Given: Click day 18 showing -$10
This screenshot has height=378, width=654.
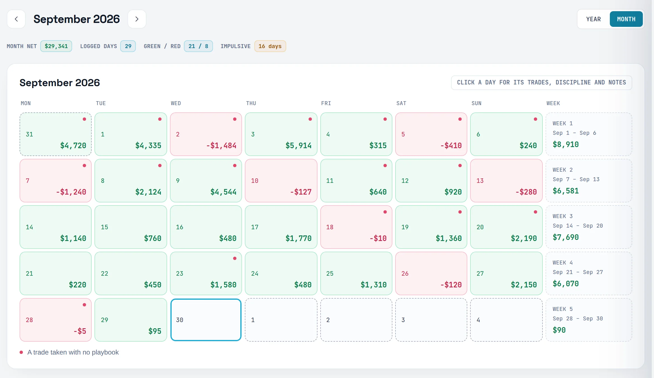Looking at the screenshot, I should pyautogui.click(x=356, y=227).
